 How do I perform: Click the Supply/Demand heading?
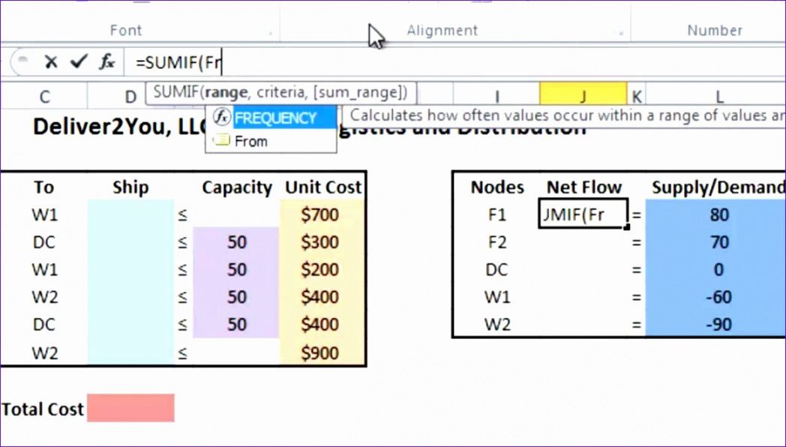click(x=718, y=187)
